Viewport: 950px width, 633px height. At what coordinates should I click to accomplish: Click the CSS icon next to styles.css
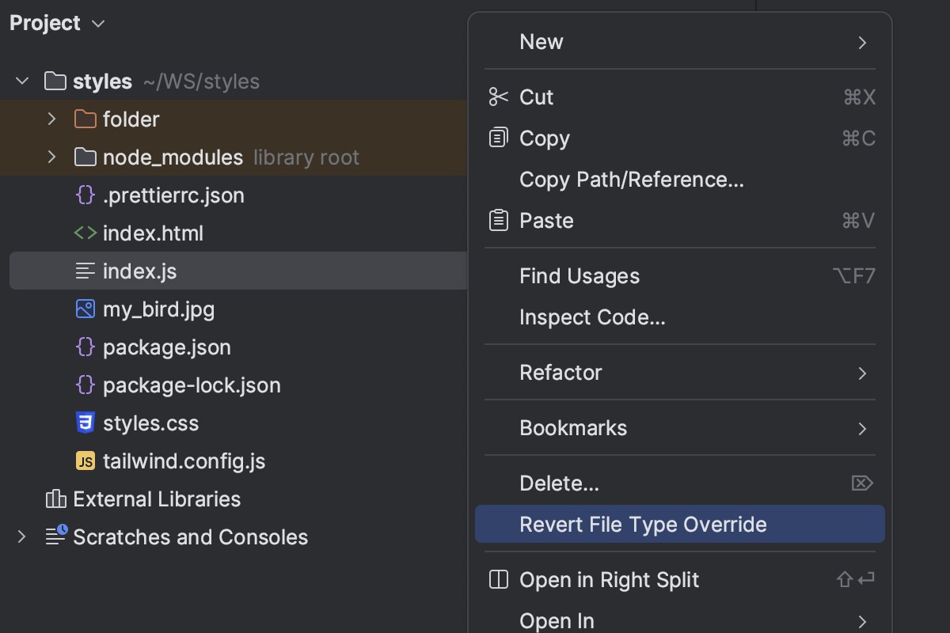tap(85, 423)
